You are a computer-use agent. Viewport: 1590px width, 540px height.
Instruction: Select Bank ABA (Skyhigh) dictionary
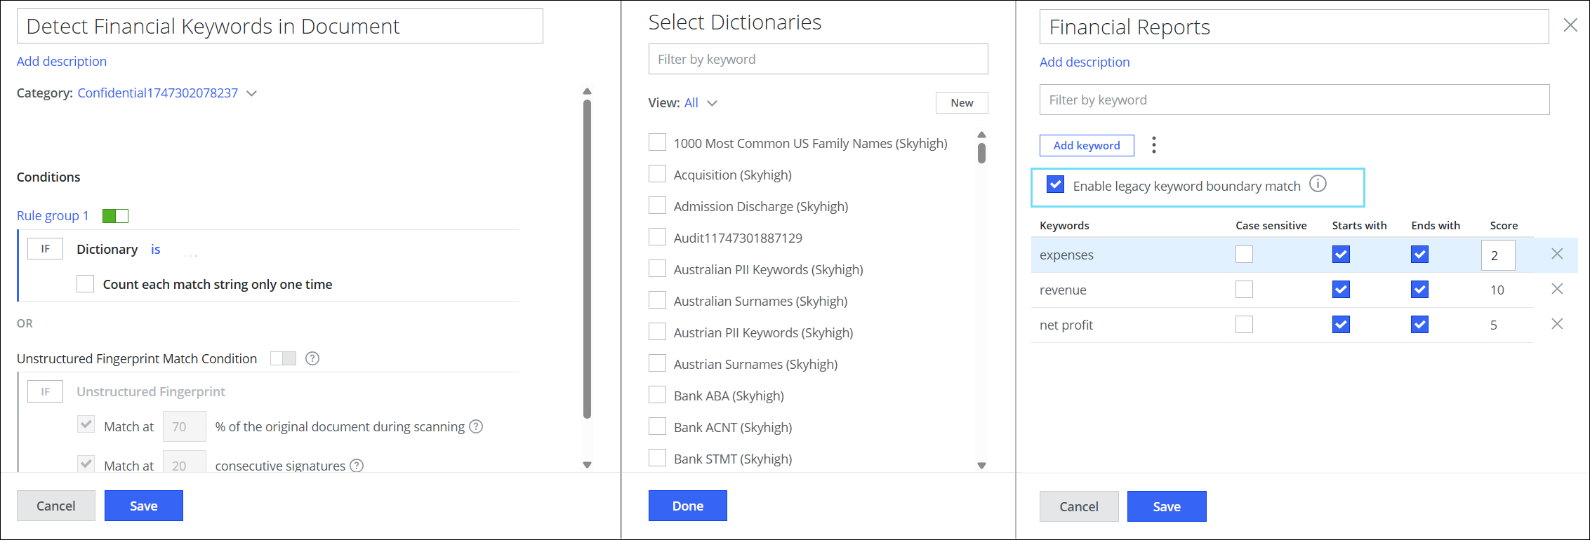[x=657, y=395]
